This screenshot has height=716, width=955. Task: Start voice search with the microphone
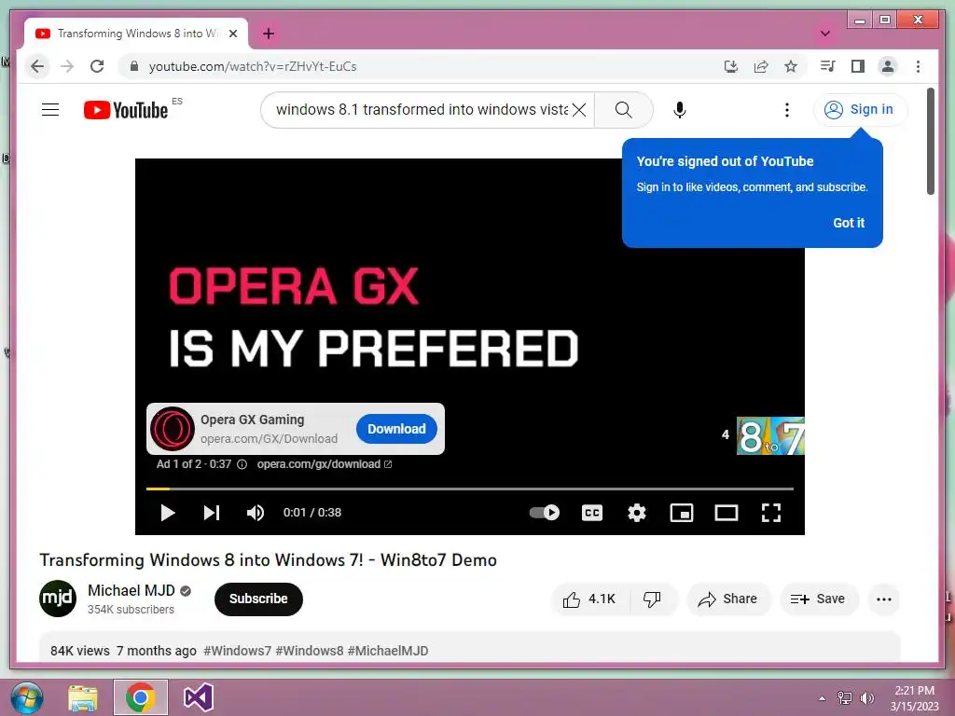click(x=680, y=110)
